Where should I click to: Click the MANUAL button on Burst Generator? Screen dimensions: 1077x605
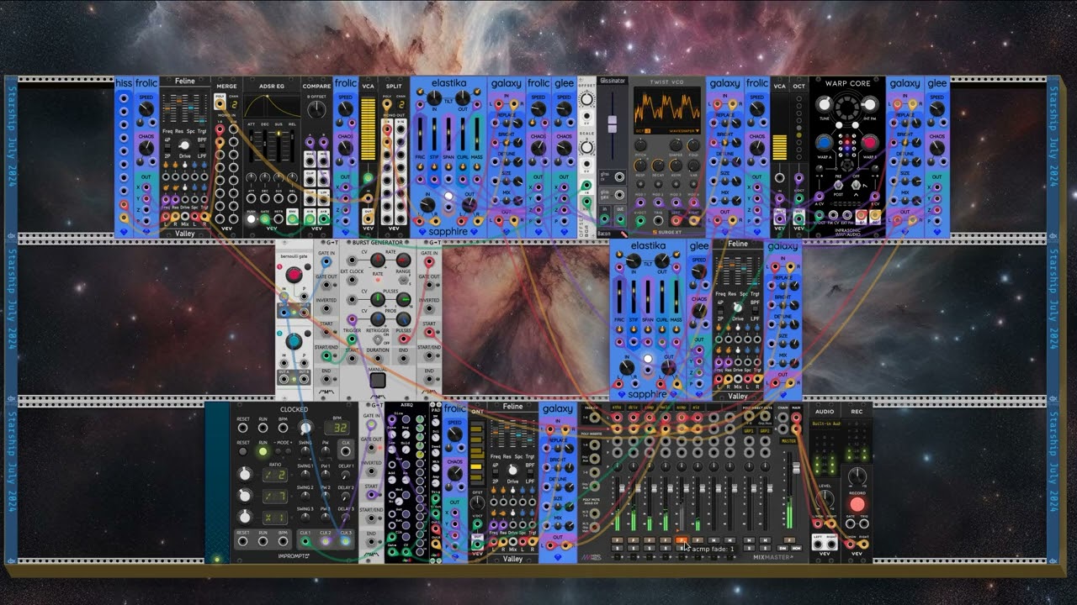tap(378, 380)
